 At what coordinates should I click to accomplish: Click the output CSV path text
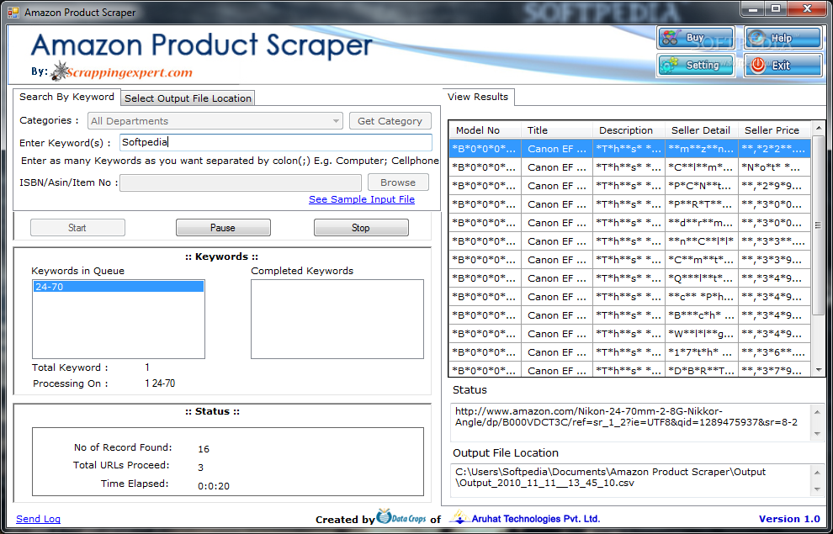(x=610, y=477)
